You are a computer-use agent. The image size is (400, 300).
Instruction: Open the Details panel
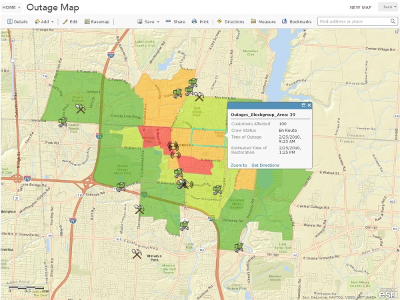[x=17, y=22]
